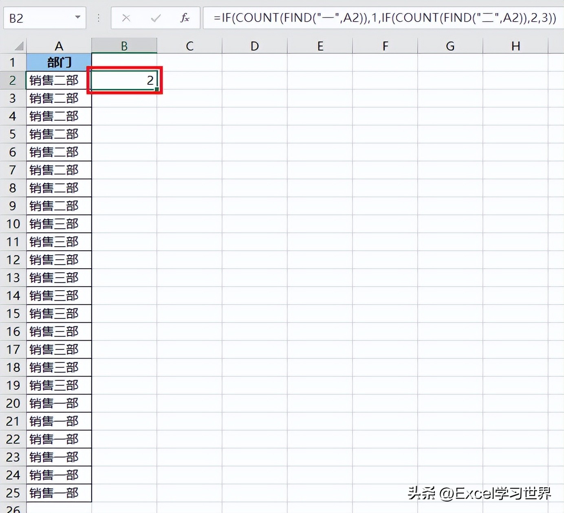Click the Select All corner triangle
Viewport: 564px width, 513px height.
[x=18, y=45]
